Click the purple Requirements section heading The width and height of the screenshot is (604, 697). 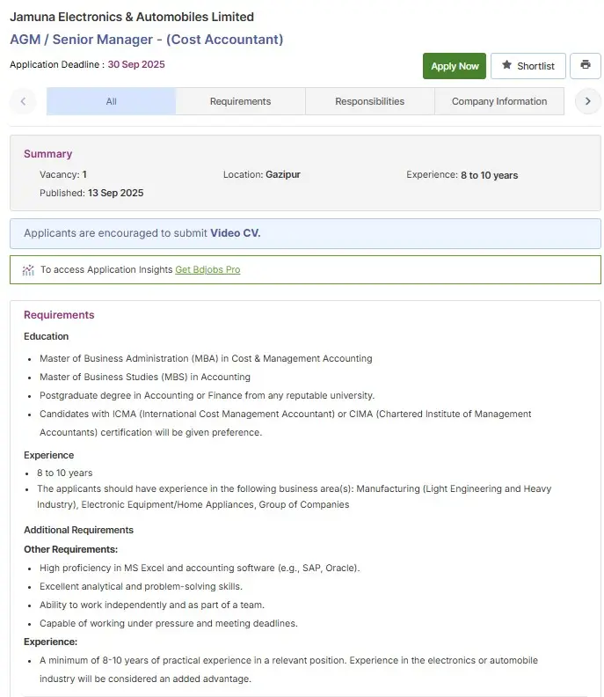pos(59,315)
